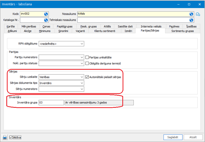Maximize the Inventārs window
205x142 pixels.
pyautogui.click(x=189, y=4)
